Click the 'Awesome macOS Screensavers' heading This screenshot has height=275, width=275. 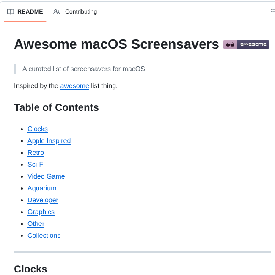tap(117, 44)
